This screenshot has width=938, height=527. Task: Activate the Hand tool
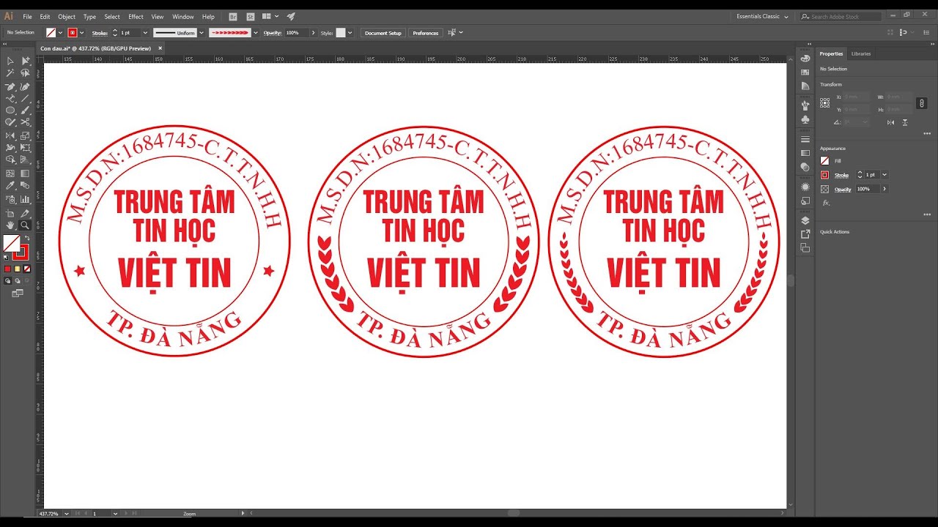[10, 225]
